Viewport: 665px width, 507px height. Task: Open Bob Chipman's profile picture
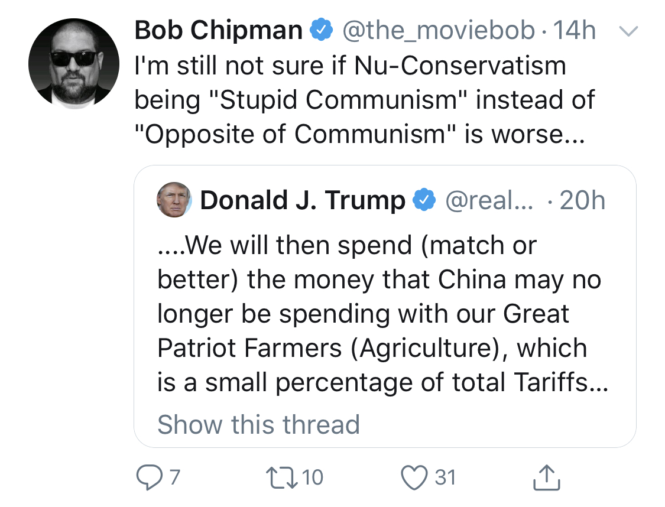[x=74, y=64]
